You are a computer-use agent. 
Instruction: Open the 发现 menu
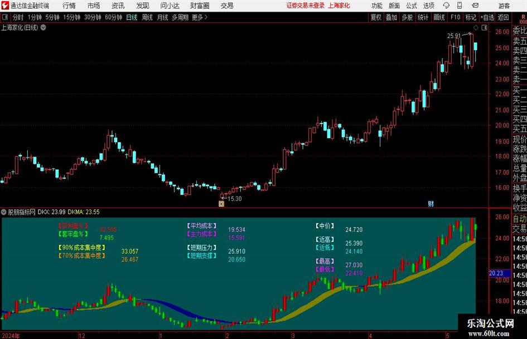pos(143,6)
